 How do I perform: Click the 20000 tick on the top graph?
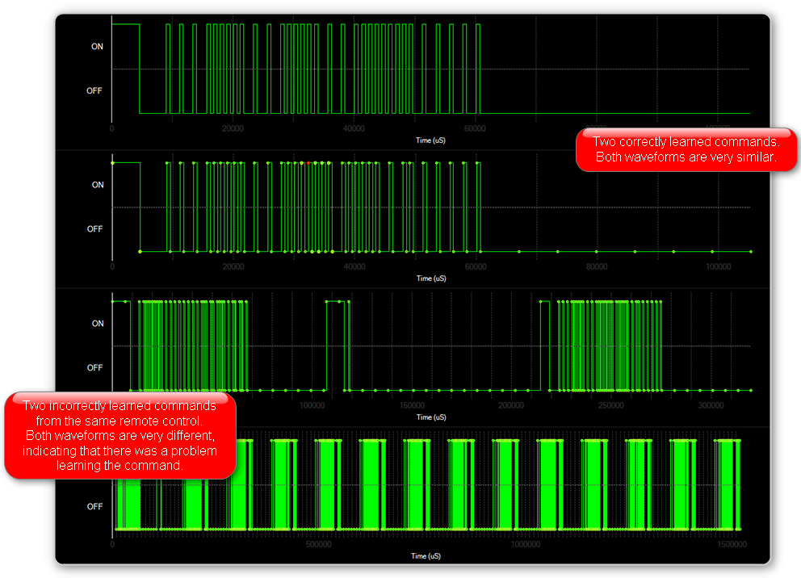coord(233,128)
